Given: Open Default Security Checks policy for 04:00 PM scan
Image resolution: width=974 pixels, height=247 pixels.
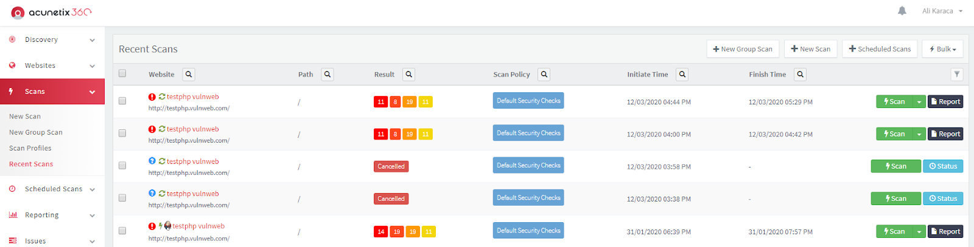Looking at the screenshot, I should [x=528, y=133].
